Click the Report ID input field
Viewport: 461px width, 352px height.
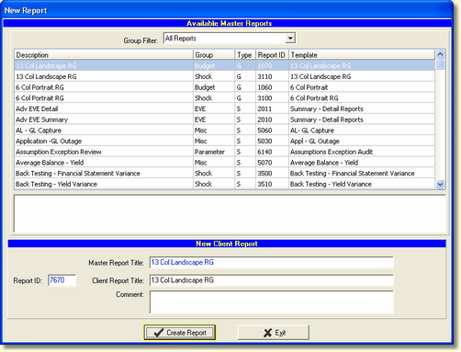click(62, 280)
